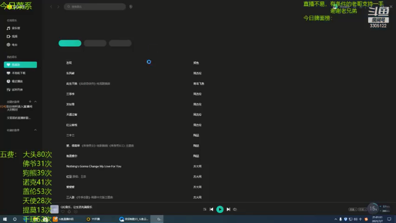
Task: Go back with the navigation arrow
Action: click(51, 7)
